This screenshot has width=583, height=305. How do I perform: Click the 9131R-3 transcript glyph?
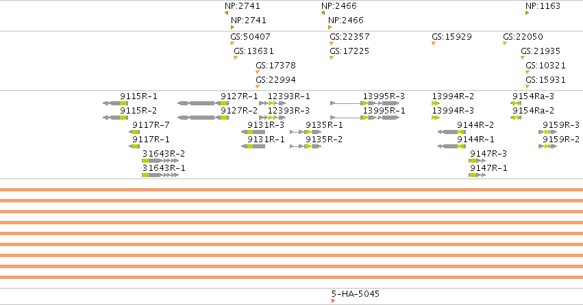[253, 132]
